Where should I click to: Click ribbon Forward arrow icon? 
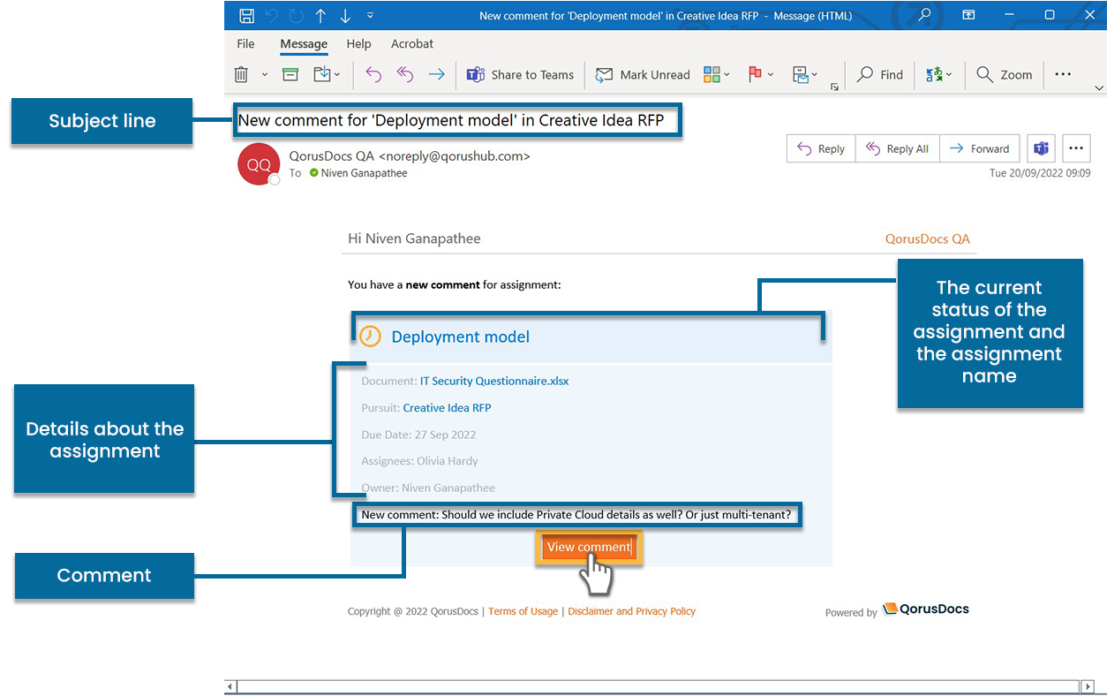point(436,75)
